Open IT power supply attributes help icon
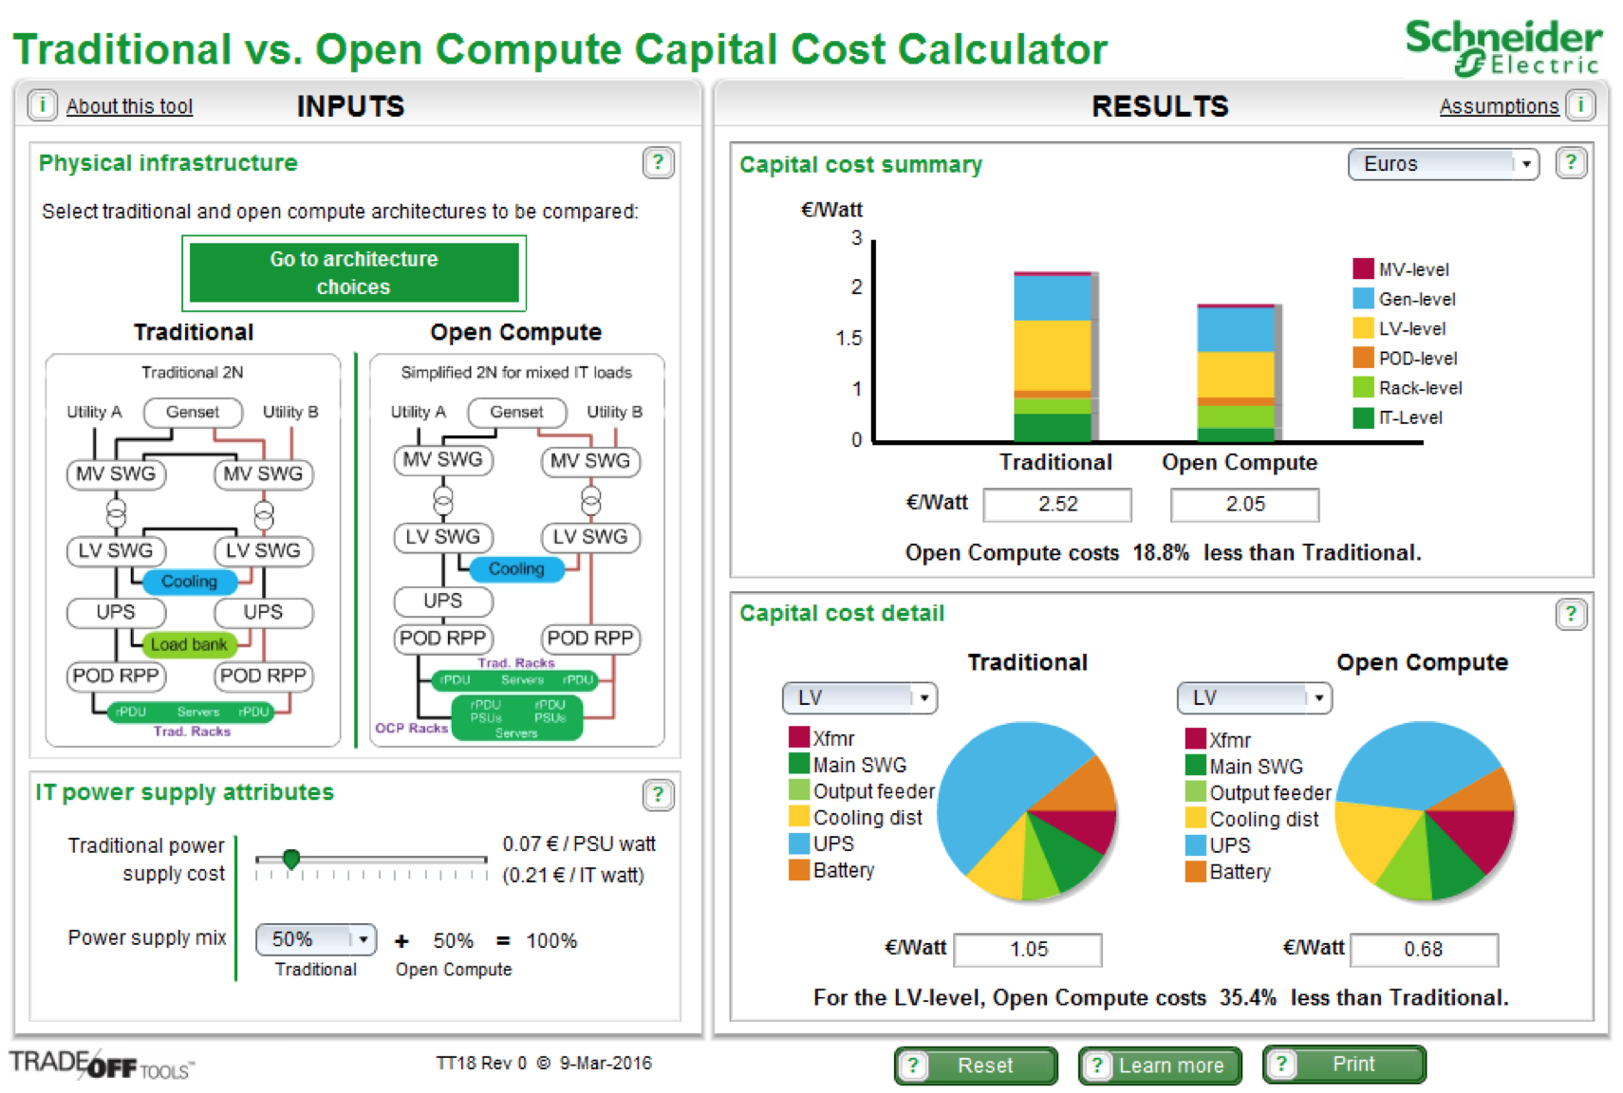This screenshot has height=1093, width=1623. (x=658, y=795)
